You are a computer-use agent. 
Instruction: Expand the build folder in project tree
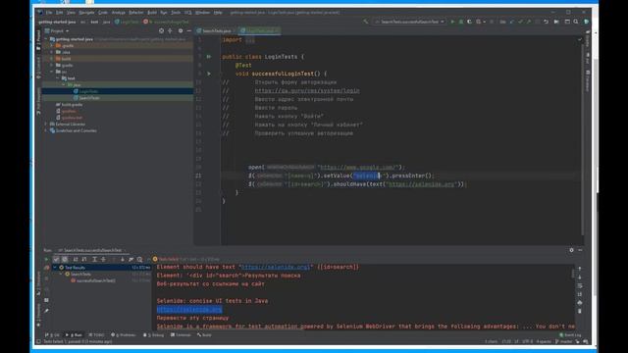52,59
